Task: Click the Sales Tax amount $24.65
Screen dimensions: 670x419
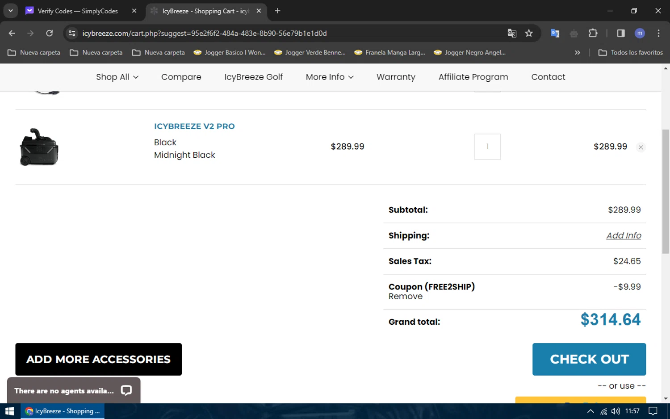Action: click(x=627, y=261)
